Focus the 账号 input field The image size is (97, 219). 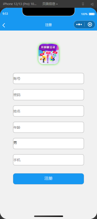click(x=48, y=79)
